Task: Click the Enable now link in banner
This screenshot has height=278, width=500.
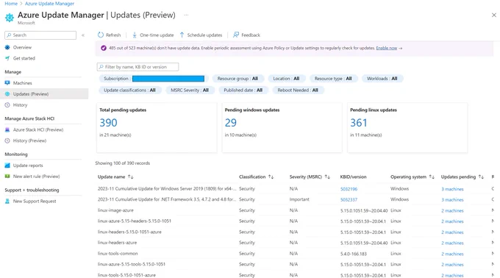Action: pos(387,48)
